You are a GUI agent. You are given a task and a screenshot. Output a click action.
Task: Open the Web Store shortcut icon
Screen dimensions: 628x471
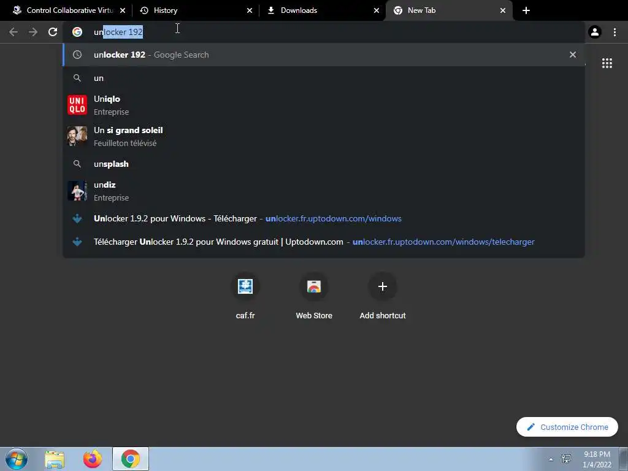tap(314, 286)
